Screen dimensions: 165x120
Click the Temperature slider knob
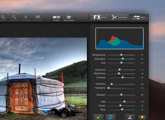tap(121, 55)
